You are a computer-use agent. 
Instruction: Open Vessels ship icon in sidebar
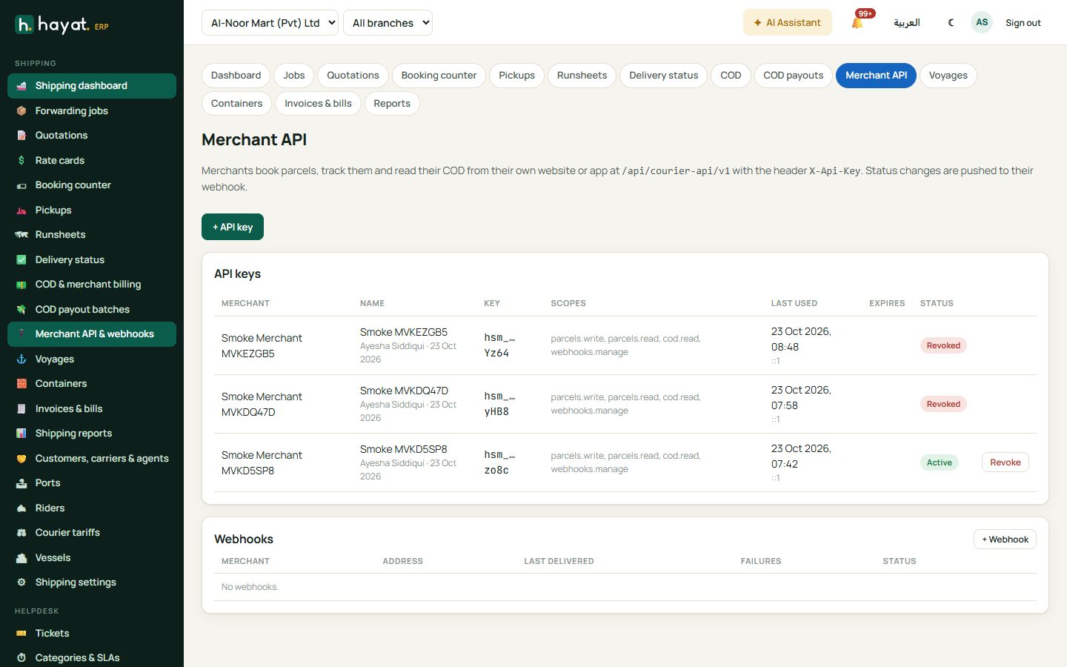21,557
